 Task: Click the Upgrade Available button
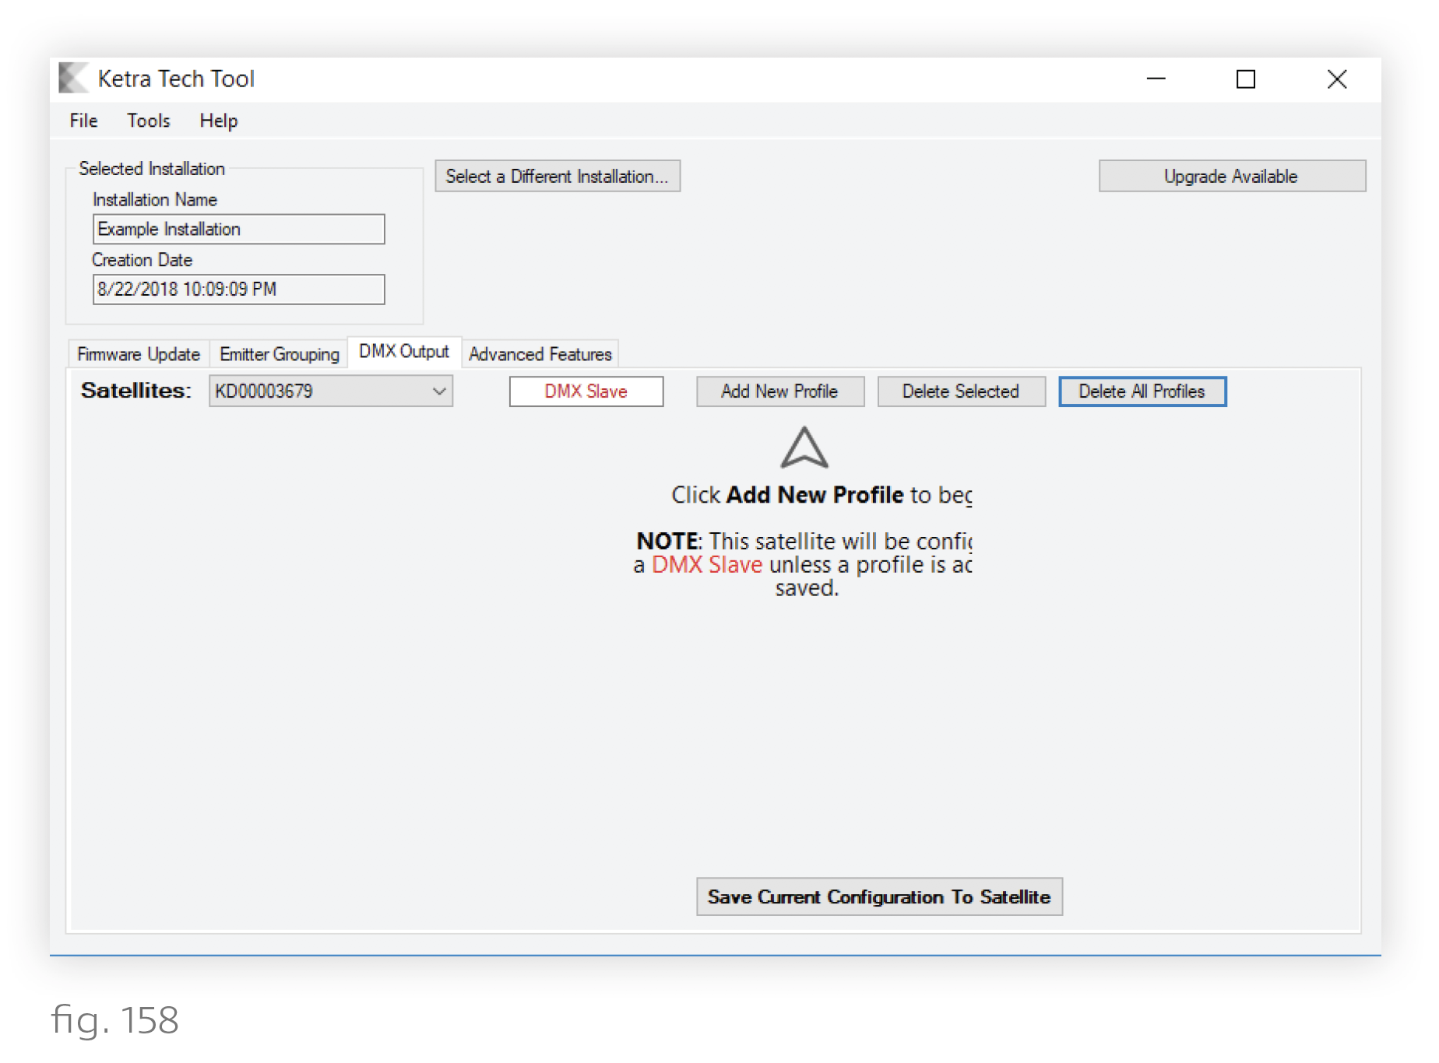[x=1232, y=176]
